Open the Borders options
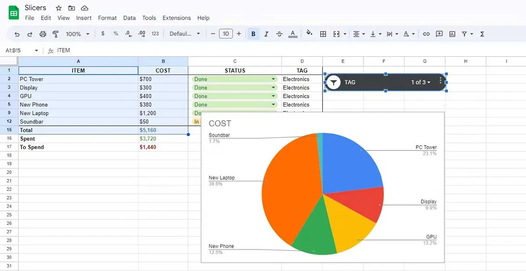This screenshot has height=271, width=526. 323,34
